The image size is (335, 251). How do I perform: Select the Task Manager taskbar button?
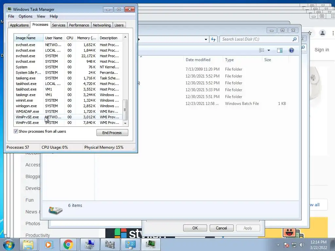150,244
